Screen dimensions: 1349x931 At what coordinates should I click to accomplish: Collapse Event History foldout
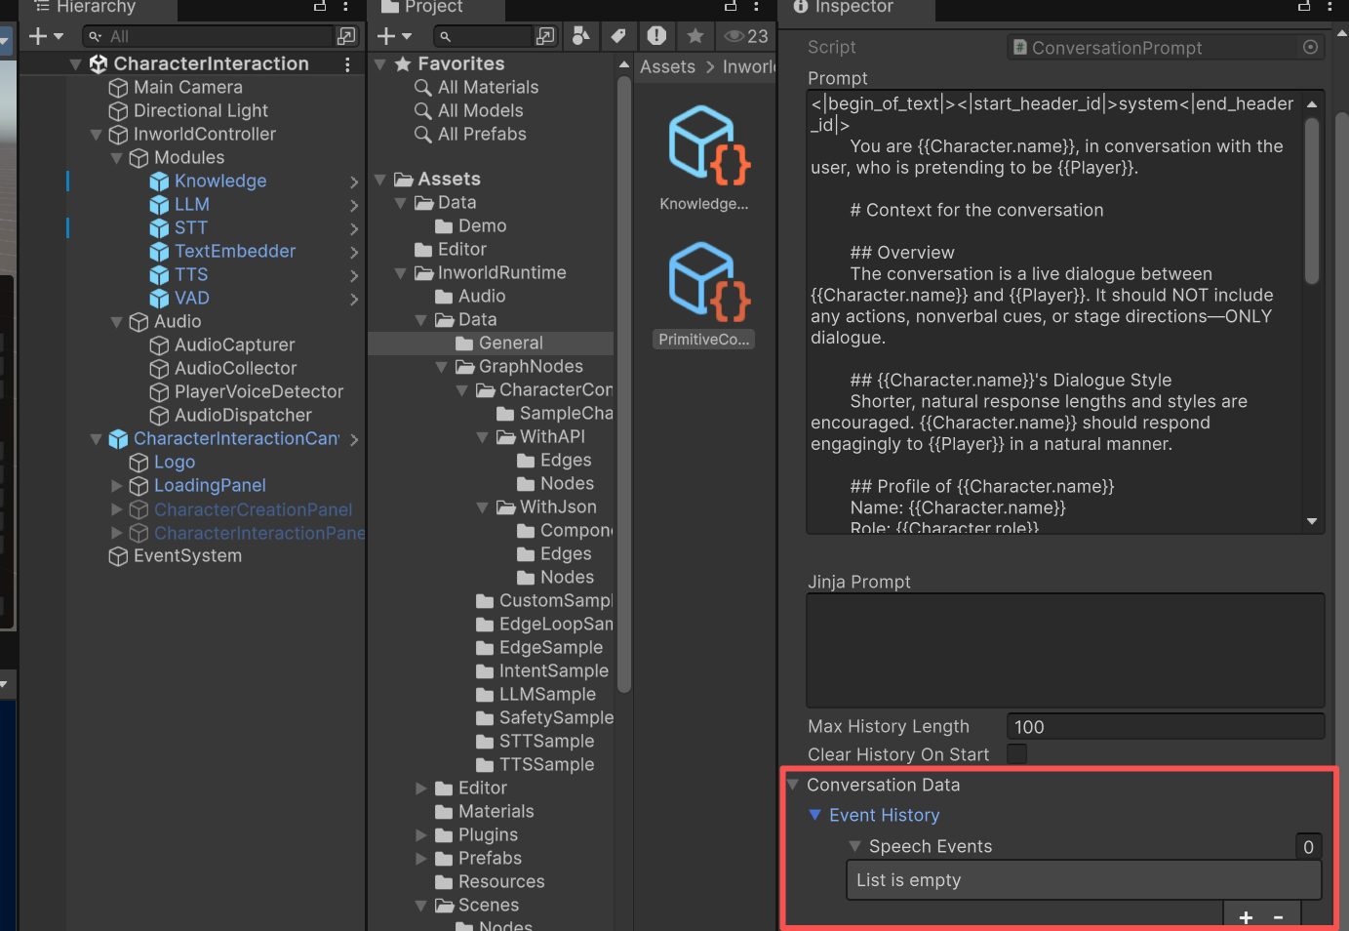815,815
